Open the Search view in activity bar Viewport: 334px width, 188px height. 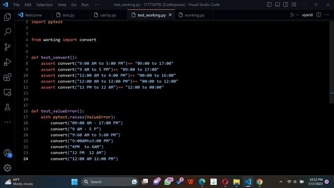tap(7, 32)
